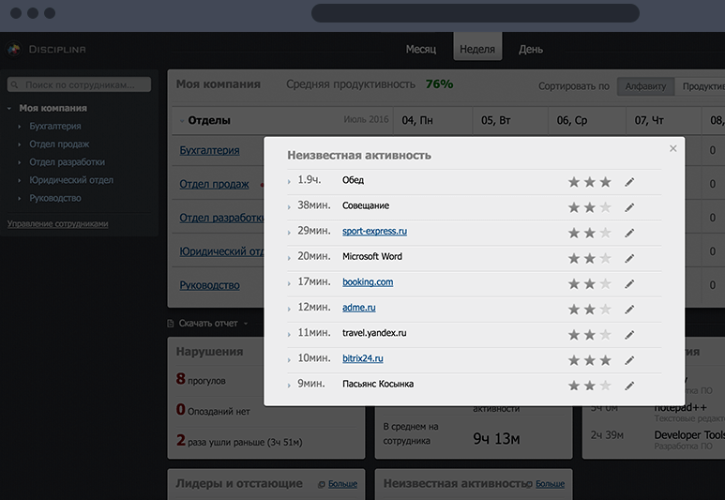Set third star rating for Microsoft Word

(605, 259)
